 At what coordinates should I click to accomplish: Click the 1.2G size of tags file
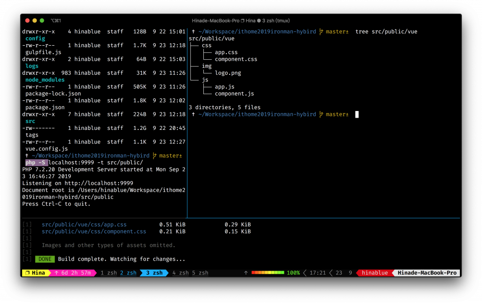tap(139, 128)
